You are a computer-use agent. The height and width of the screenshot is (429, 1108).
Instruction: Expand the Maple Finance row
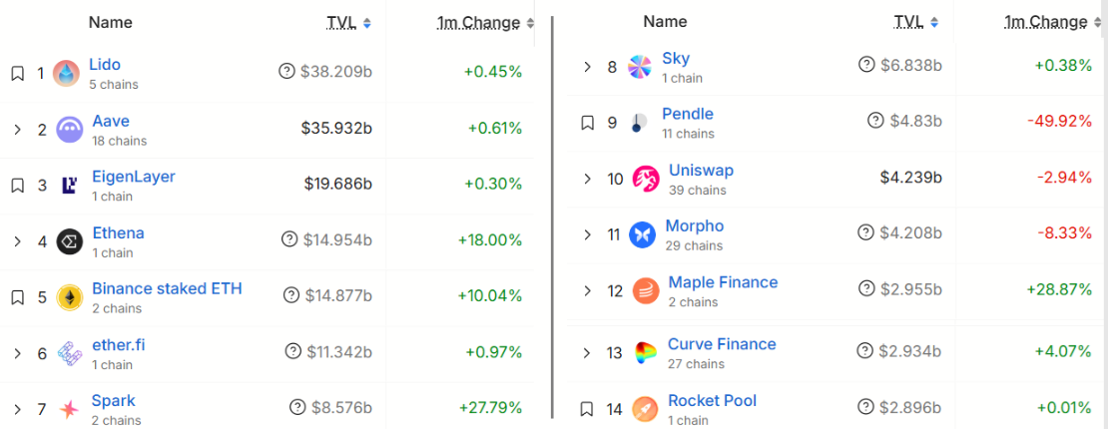coord(588,290)
